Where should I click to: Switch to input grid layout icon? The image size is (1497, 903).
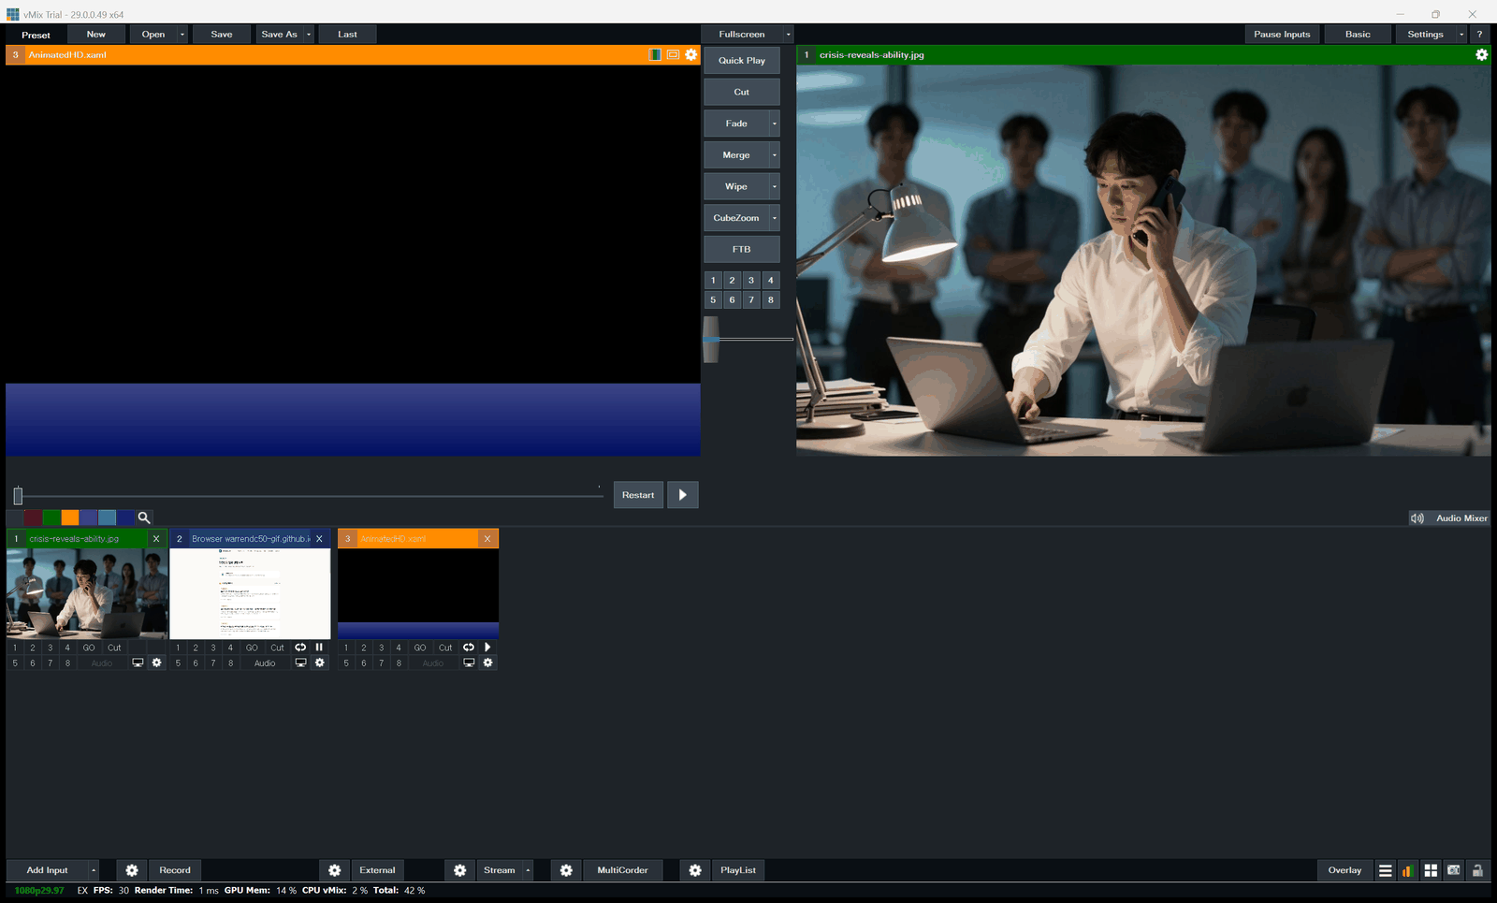click(x=1431, y=870)
